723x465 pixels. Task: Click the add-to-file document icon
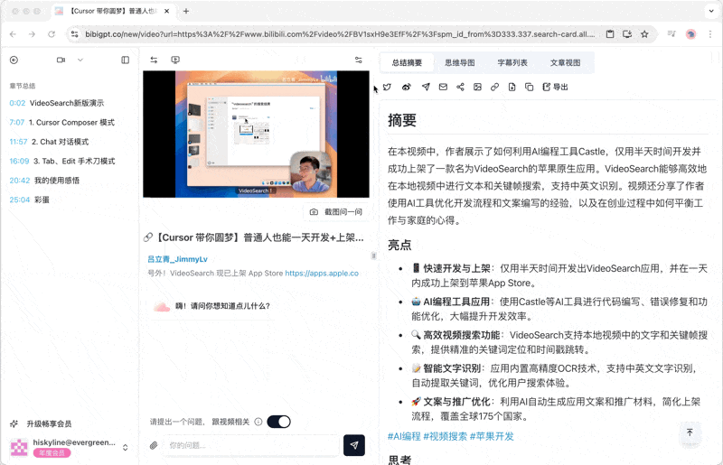pyautogui.click(x=512, y=87)
